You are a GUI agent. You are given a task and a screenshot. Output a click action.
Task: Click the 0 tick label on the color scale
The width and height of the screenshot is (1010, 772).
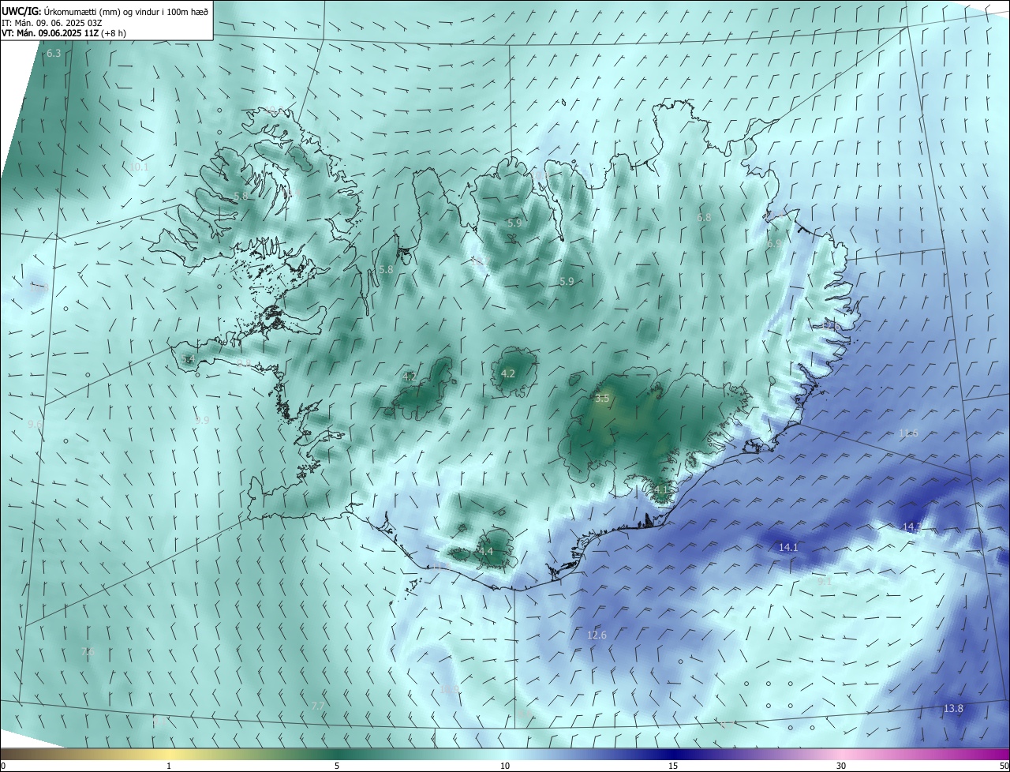pyautogui.click(x=2, y=766)
